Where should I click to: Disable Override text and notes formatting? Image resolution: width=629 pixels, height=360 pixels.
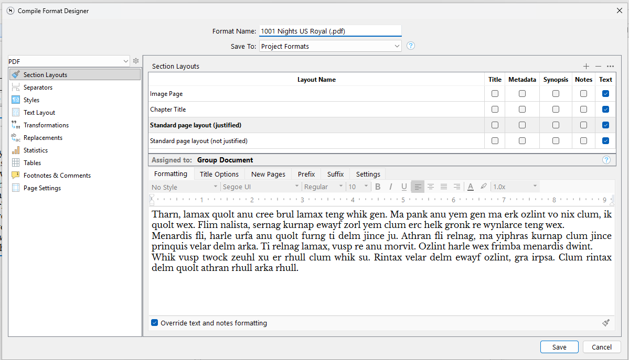[154, 323]
